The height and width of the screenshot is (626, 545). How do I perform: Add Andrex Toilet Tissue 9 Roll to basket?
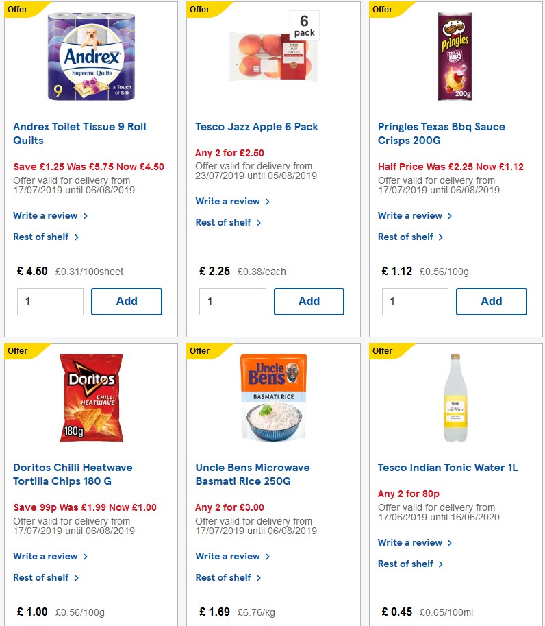pos(126,301)
